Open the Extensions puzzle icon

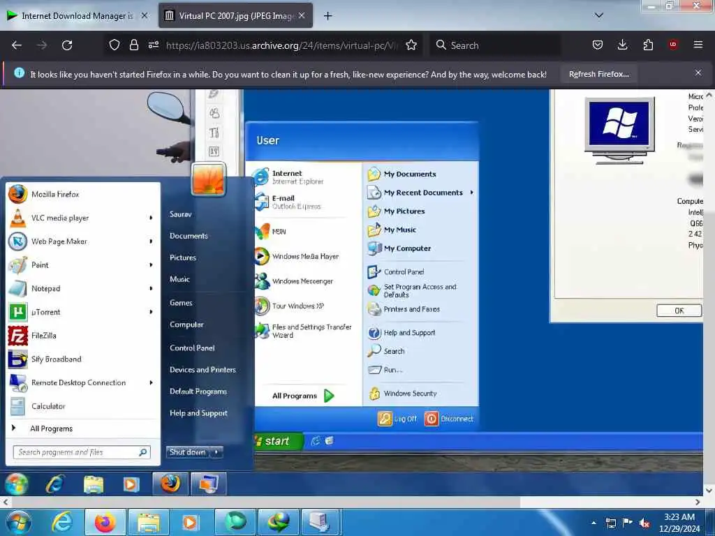648,45
